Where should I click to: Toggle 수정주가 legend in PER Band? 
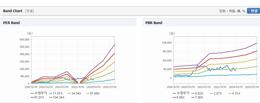tap(39, 93)
